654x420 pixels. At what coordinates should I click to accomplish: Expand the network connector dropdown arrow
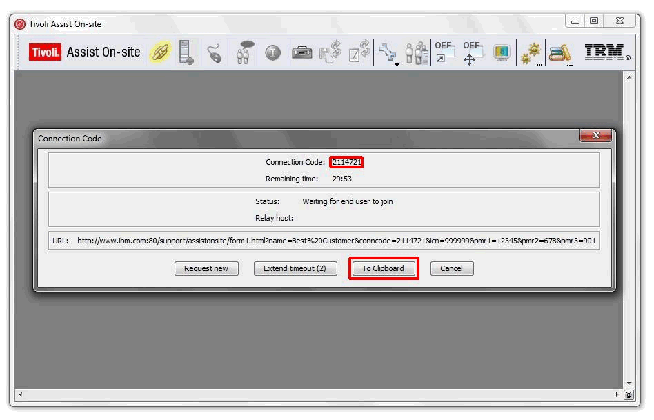pyautogui.click(x=397, y=64)
